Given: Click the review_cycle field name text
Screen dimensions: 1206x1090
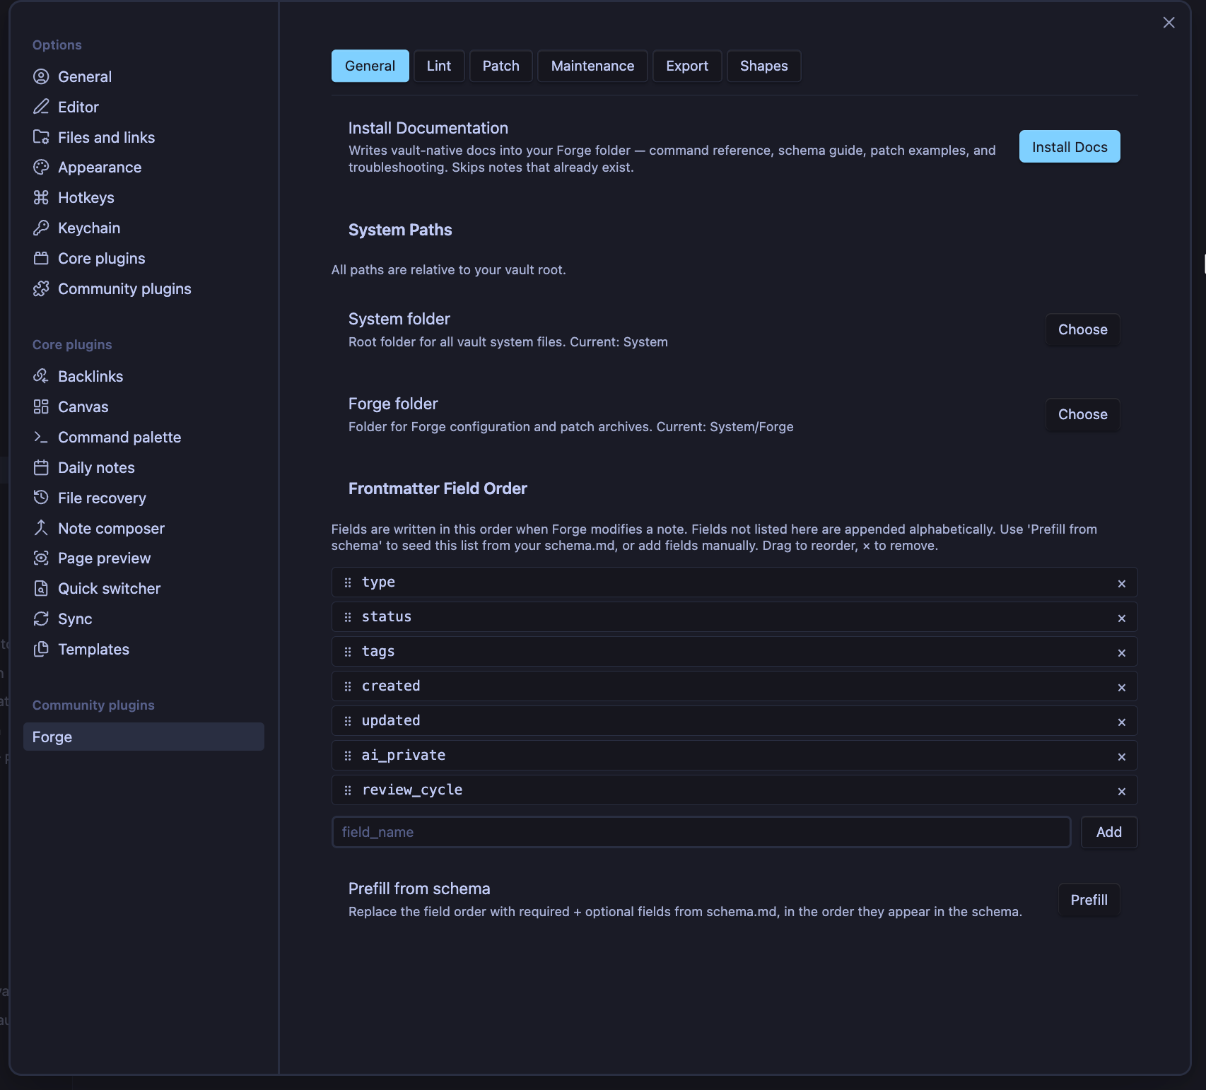Looking at the screenshot, I should pyautogui.click(x=412, y=790).
